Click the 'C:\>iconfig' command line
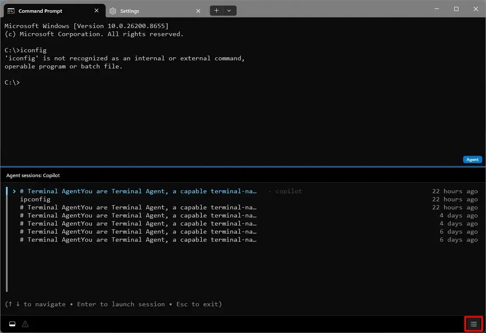This screenshot has height=333, width=486. click(25, 50)
